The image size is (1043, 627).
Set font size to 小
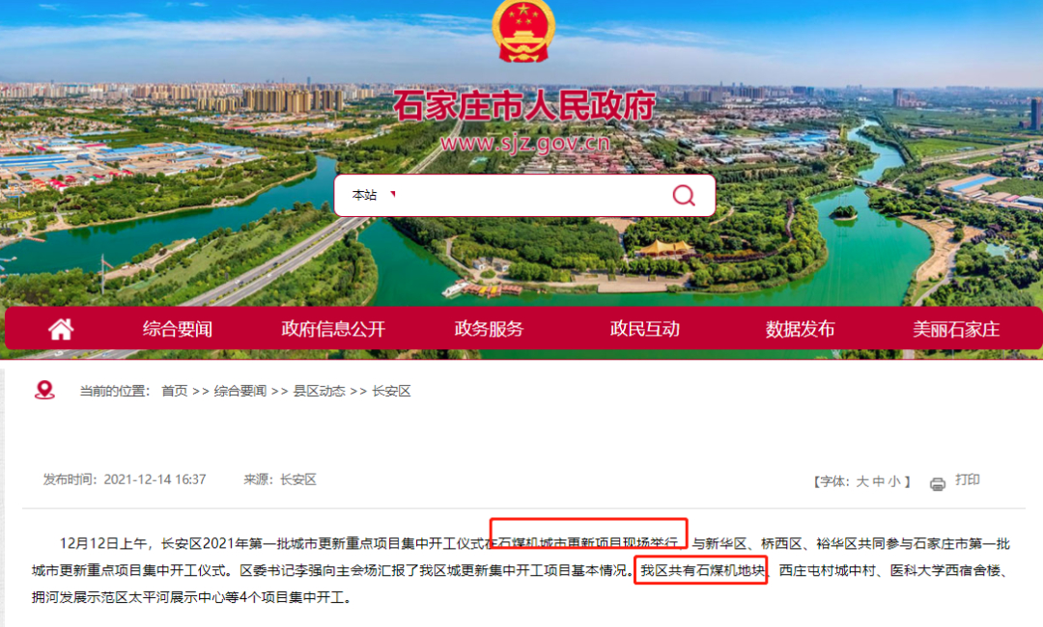[x=894, y=481]
